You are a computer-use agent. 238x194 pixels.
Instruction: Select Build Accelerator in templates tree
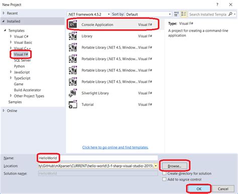pos(28,90)
